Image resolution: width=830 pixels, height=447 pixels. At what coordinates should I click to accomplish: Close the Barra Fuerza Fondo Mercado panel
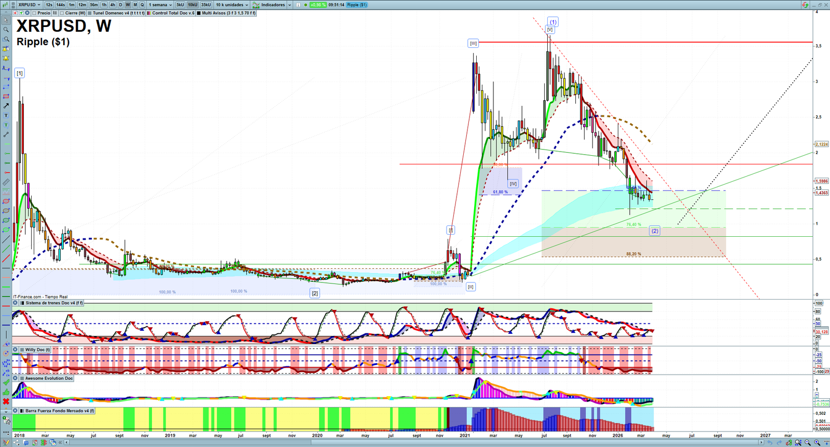(x=16, y=411)
